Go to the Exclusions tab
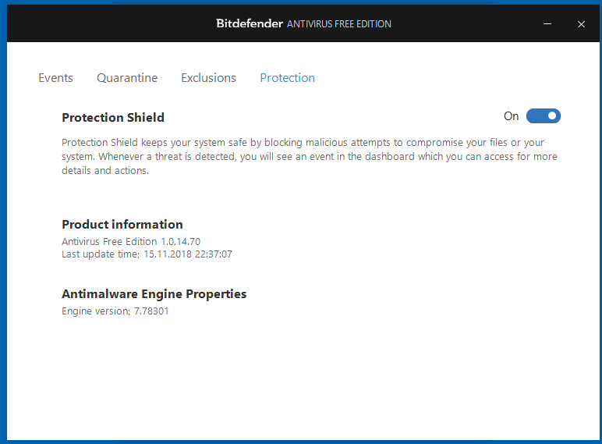 pyautogui.click(x=208, y=78)
